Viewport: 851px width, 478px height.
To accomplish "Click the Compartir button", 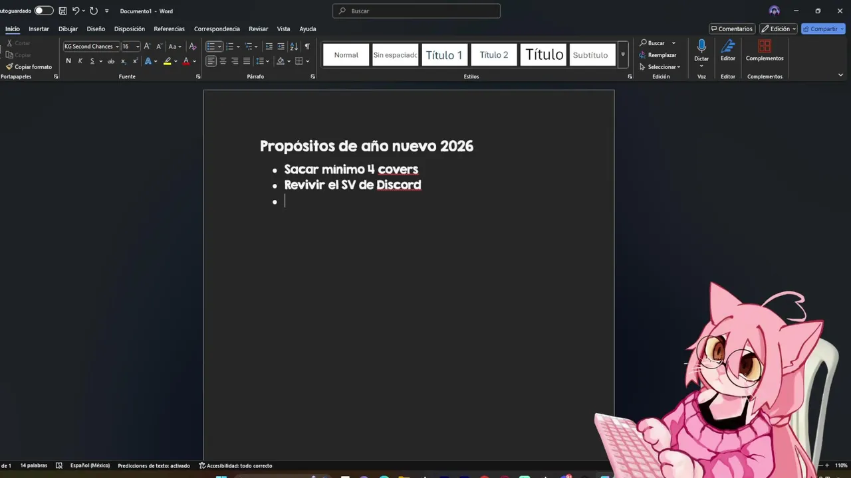I will (823, 29).
